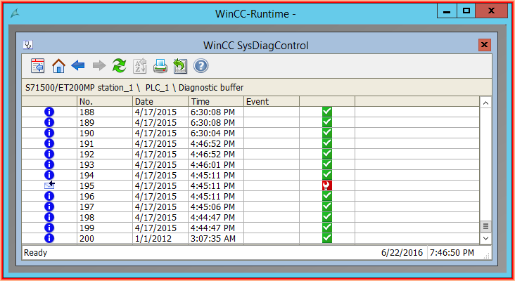Open the sort dialog (A-Z icon)
Viewport: 515px width, 281px height.
point(140,66)
